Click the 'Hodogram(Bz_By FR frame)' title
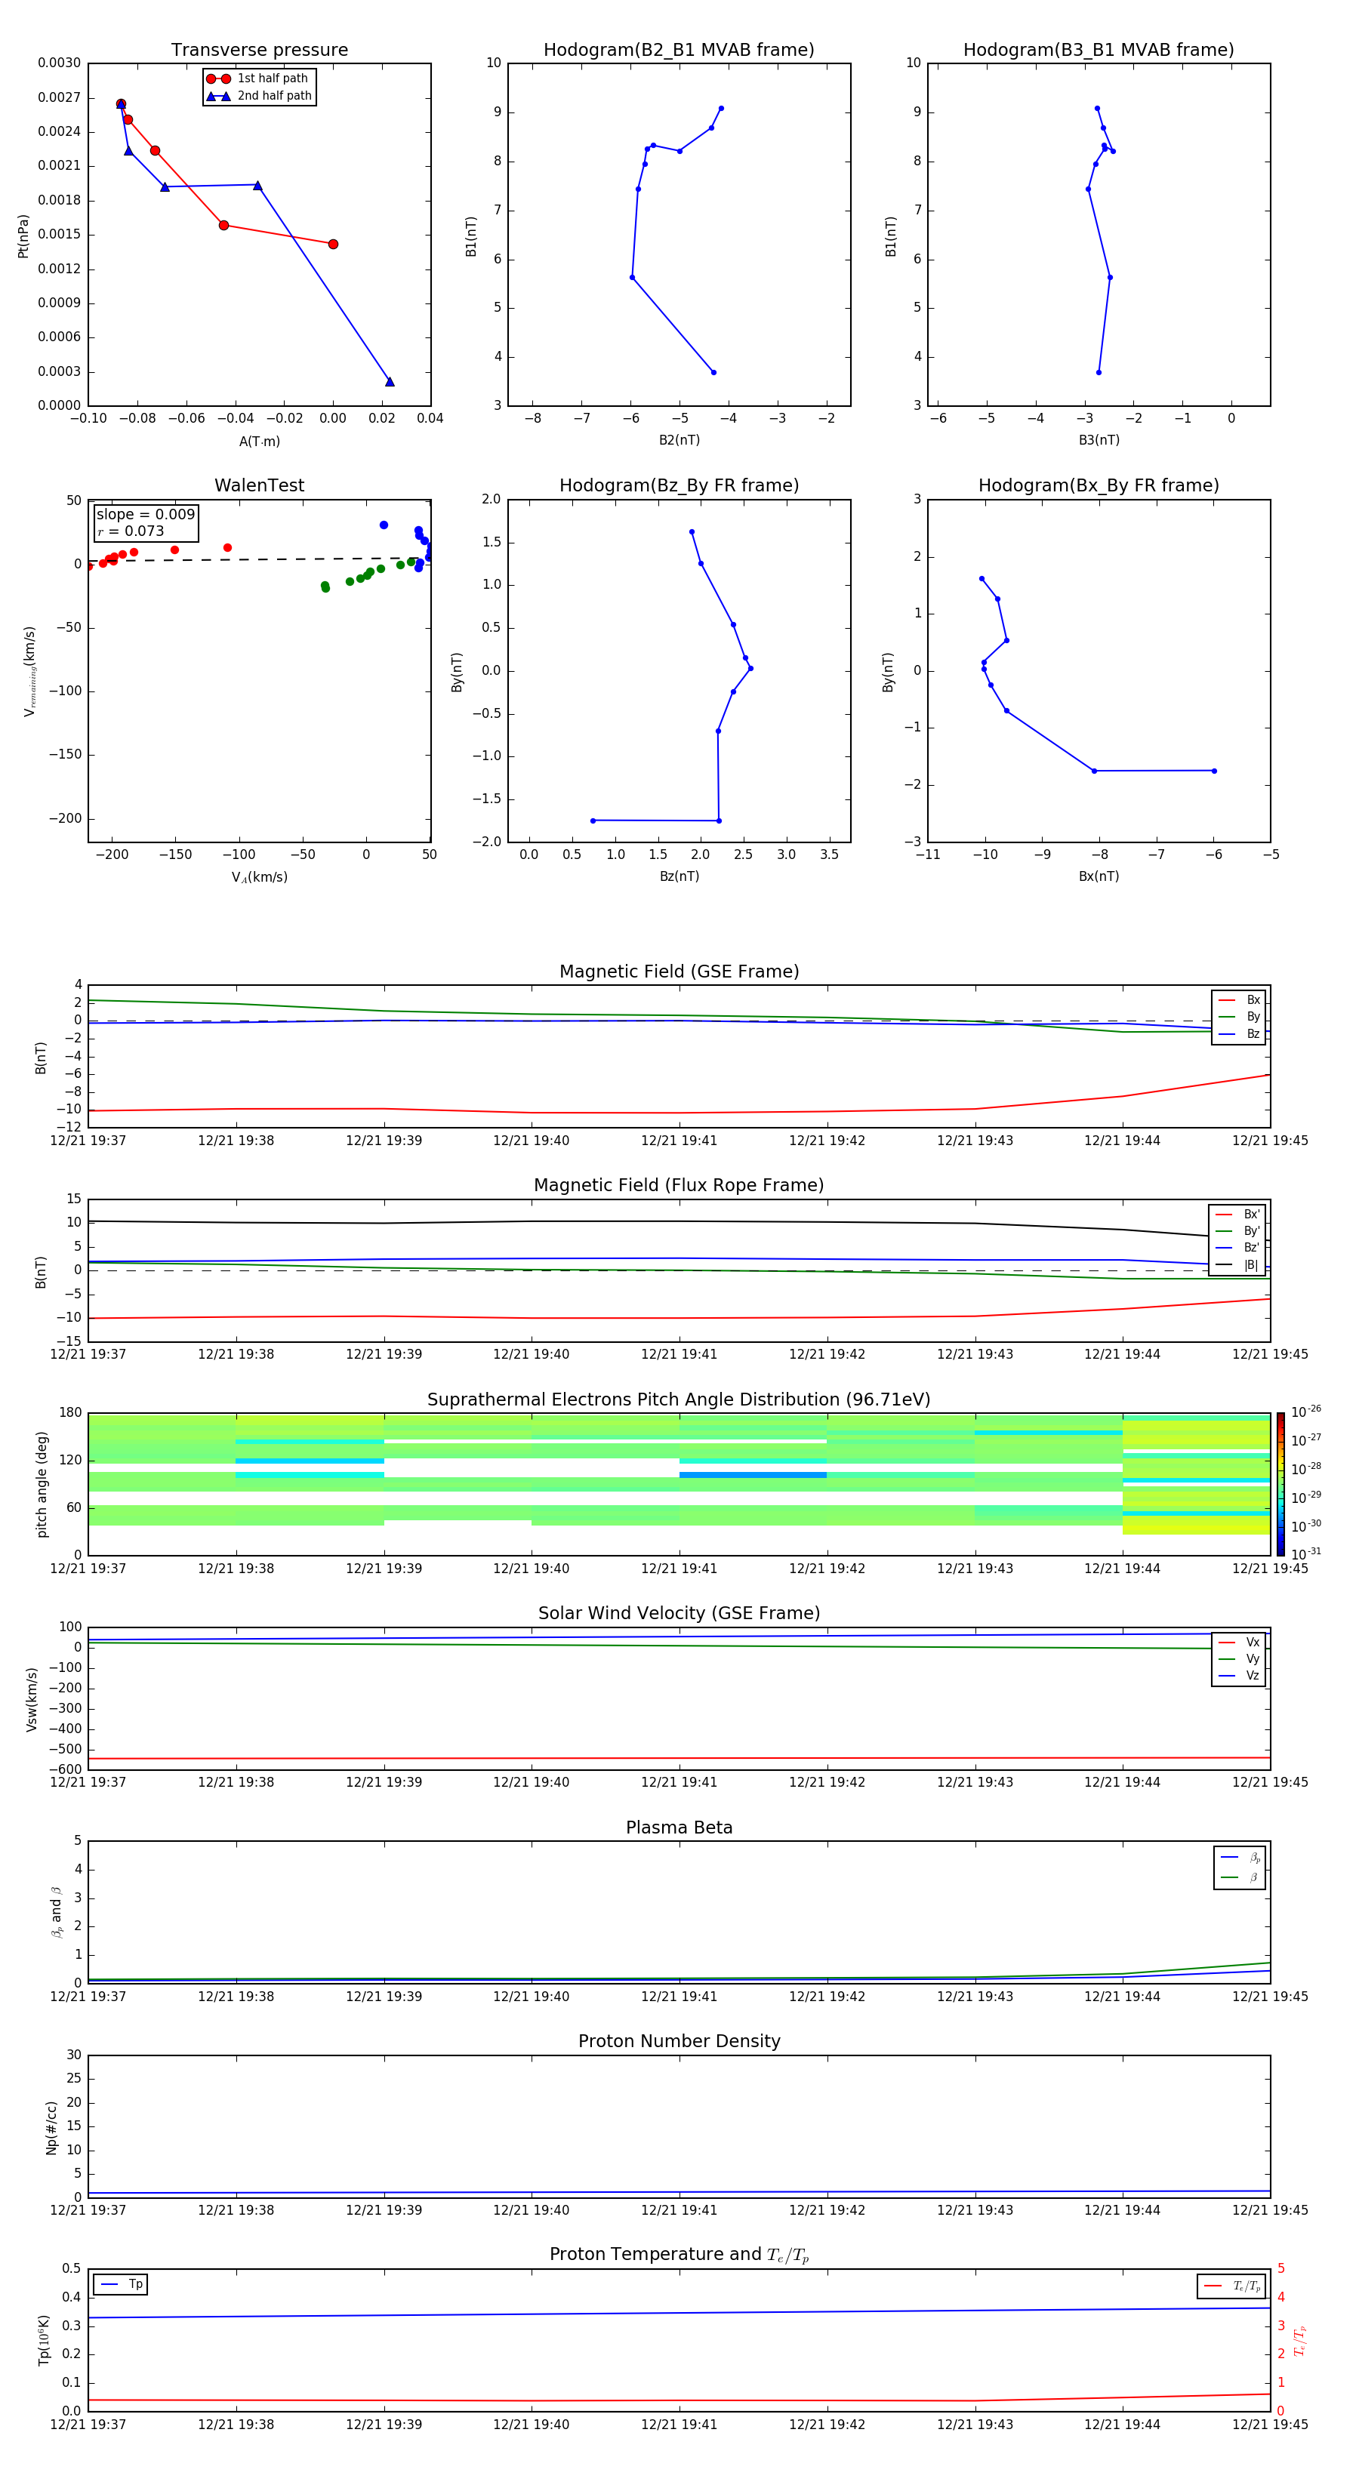 click(x=679, y=485)
